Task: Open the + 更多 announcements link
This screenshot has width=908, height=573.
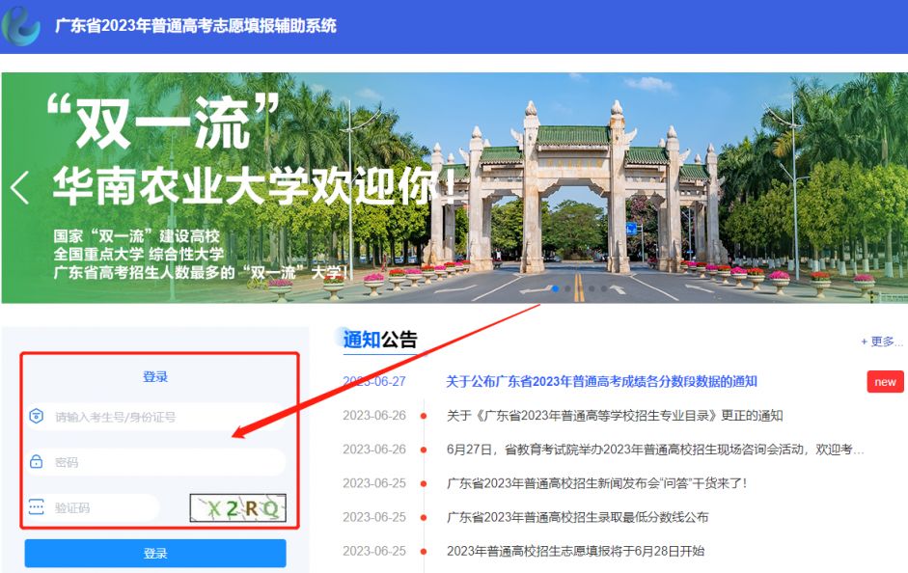Action: coord(881,341)
